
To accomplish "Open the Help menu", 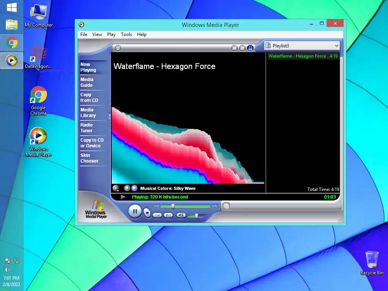I will coord(142,34).
